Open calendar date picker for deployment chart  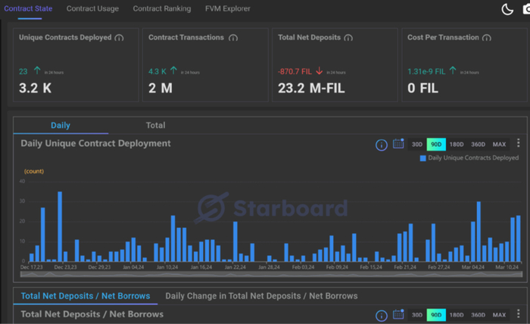click(x=398, y=144)
